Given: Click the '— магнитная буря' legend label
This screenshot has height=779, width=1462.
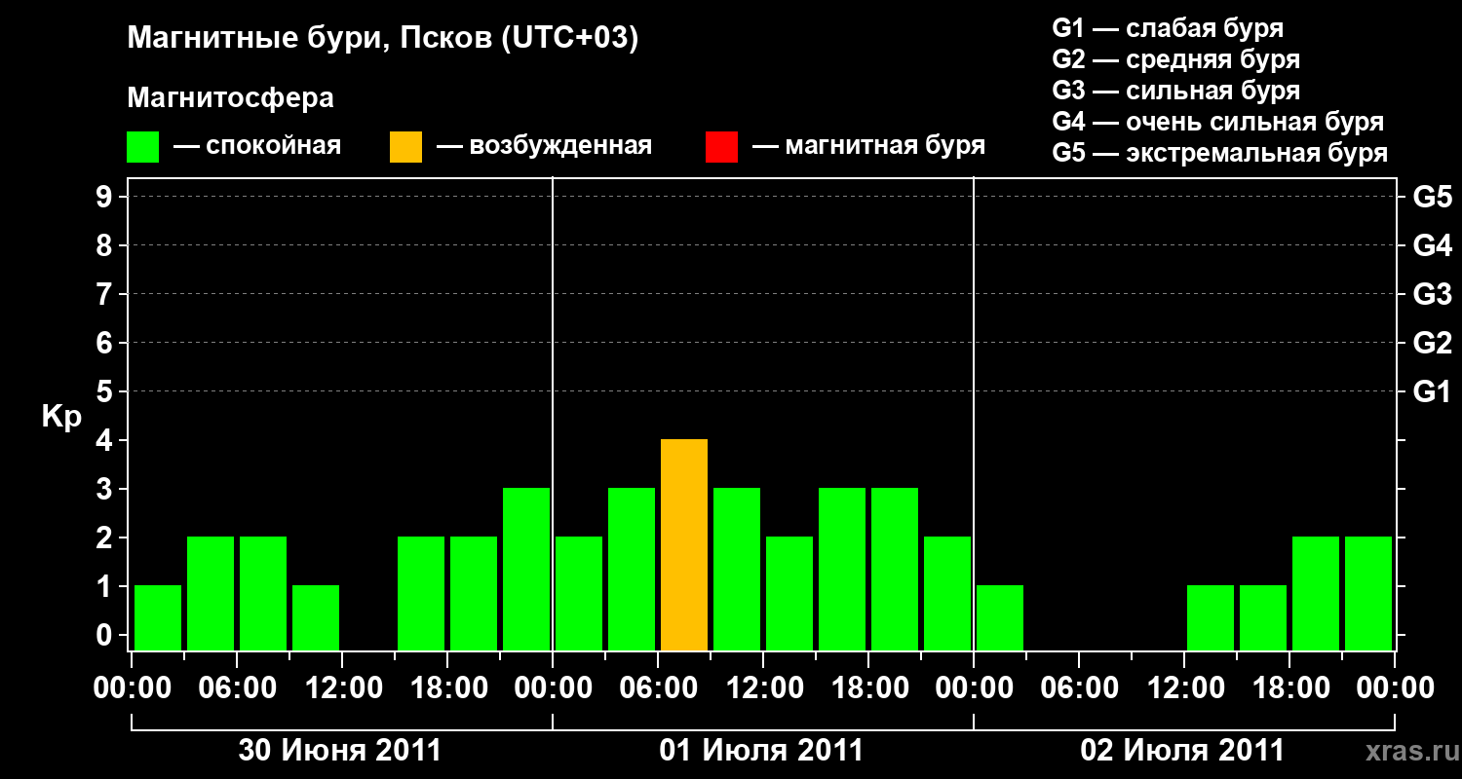Looking at the screenshot, I should point(868,146).
